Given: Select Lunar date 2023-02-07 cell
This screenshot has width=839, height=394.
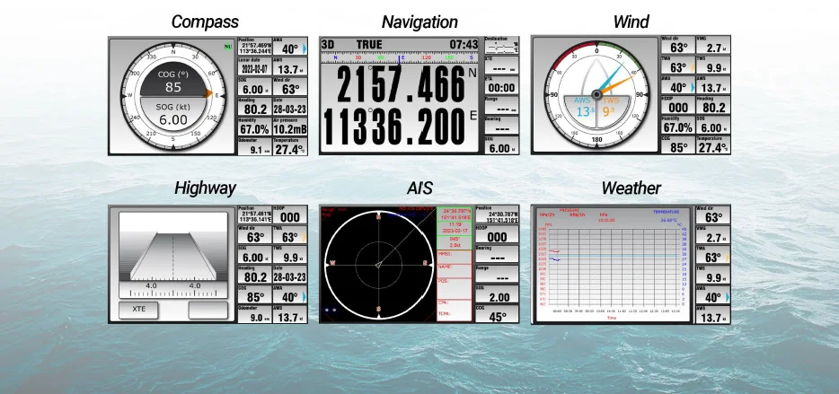Looking at the screenshot, I should point(254,66).
